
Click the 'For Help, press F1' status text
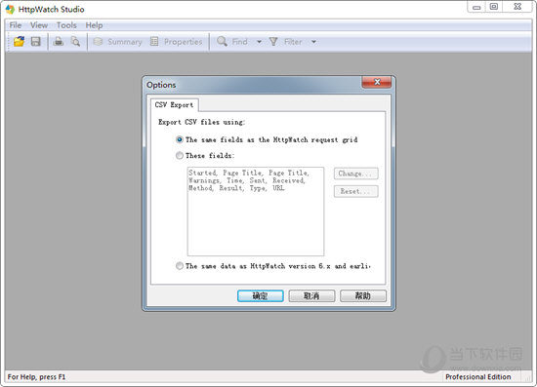(x=36, y=376)
